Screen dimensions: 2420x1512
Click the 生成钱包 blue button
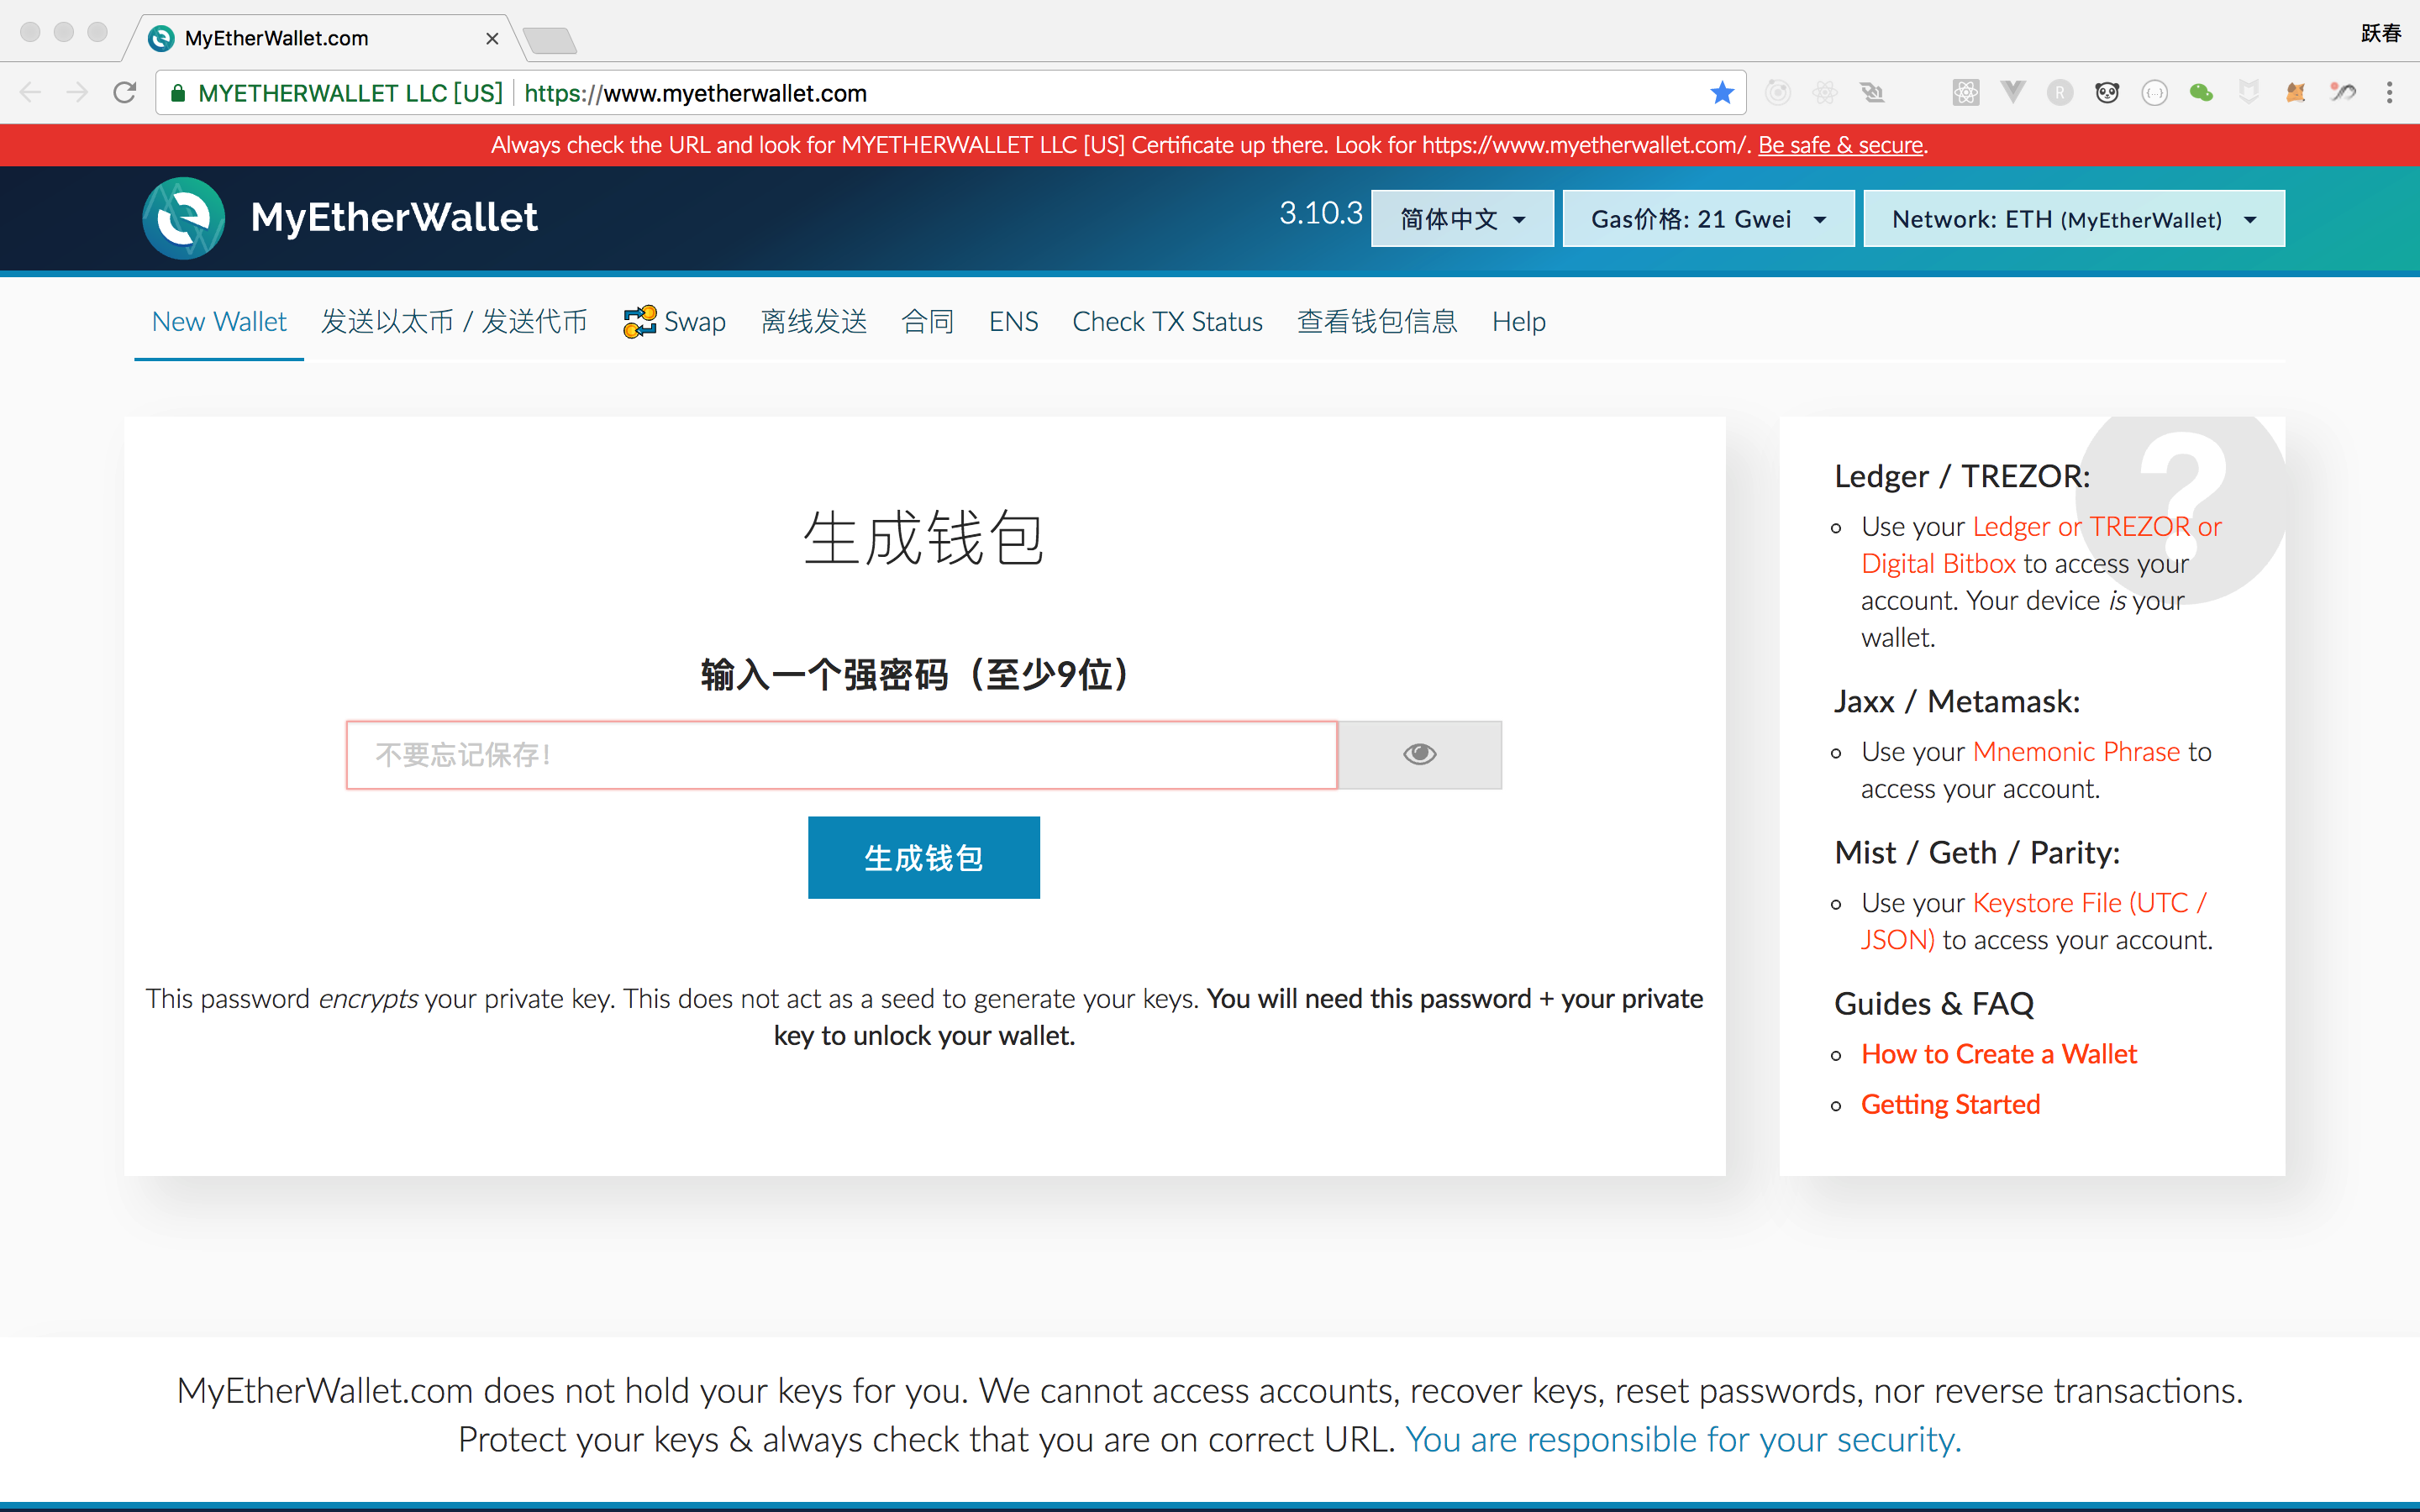pyautogui.click(x=923, y=857)
